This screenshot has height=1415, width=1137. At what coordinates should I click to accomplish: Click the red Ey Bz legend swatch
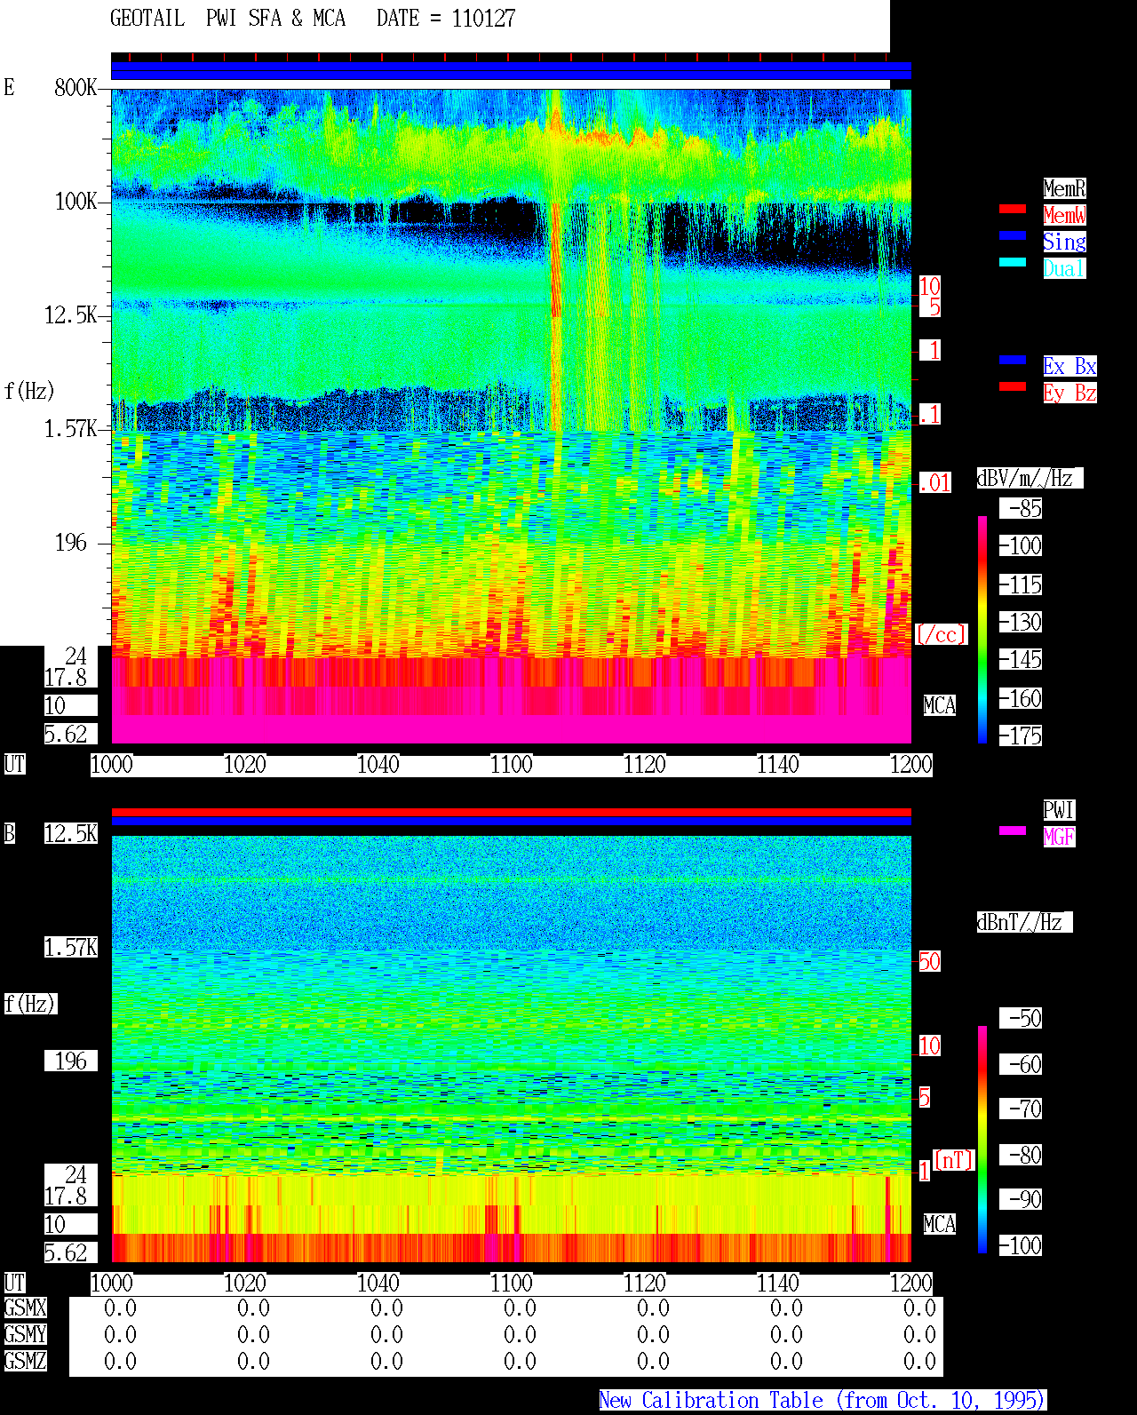pos(1013,386)
